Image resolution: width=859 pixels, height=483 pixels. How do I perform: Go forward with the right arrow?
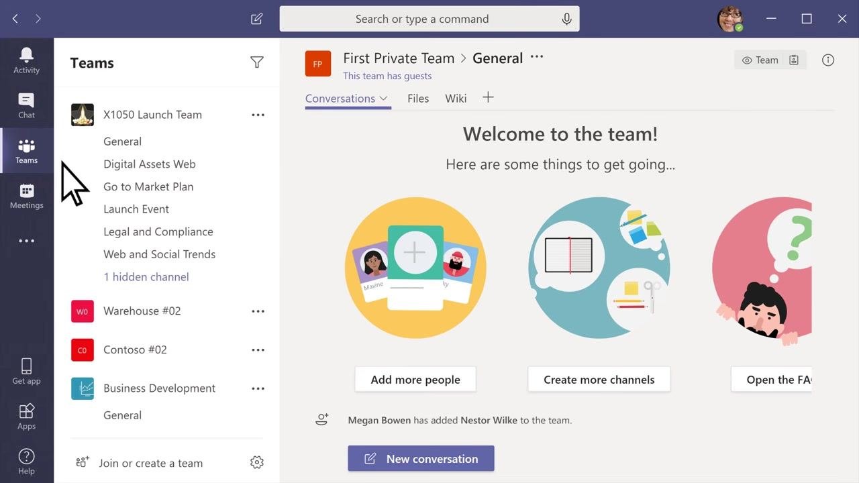(38, 19)
